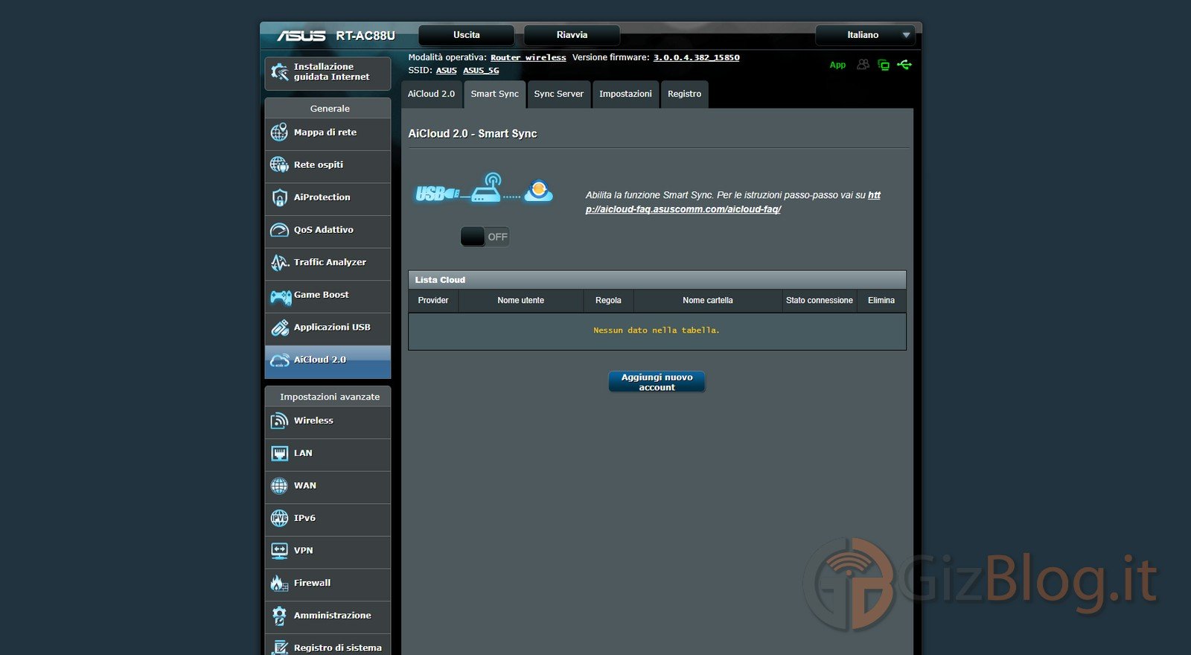
Task: Open the Installazione guidata Internet wizard icon
Action: pyautogui.click(x=280, y=72)
